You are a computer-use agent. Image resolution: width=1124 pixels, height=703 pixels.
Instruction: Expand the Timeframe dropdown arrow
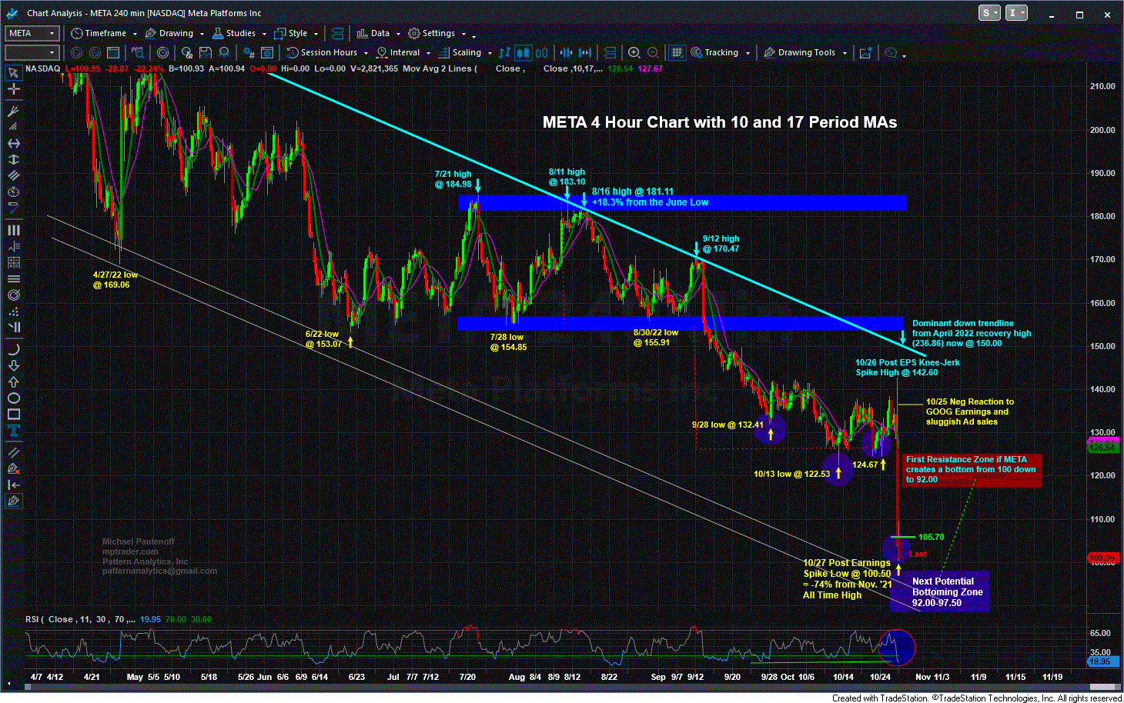134,34
